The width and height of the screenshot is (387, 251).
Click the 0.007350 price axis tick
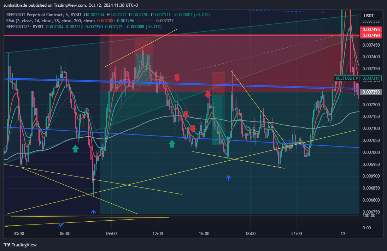(371, 68)
